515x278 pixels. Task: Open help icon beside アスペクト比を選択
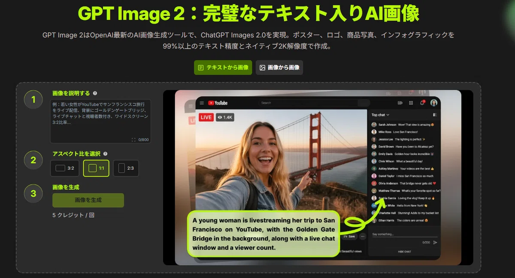105,154
